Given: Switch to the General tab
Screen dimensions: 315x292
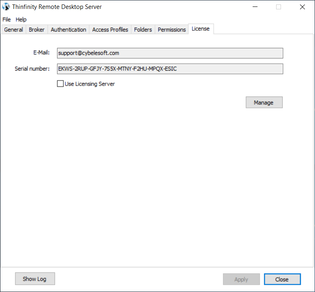Looking at the screenshot, I should pyautogui.click(x=13, y=30).
